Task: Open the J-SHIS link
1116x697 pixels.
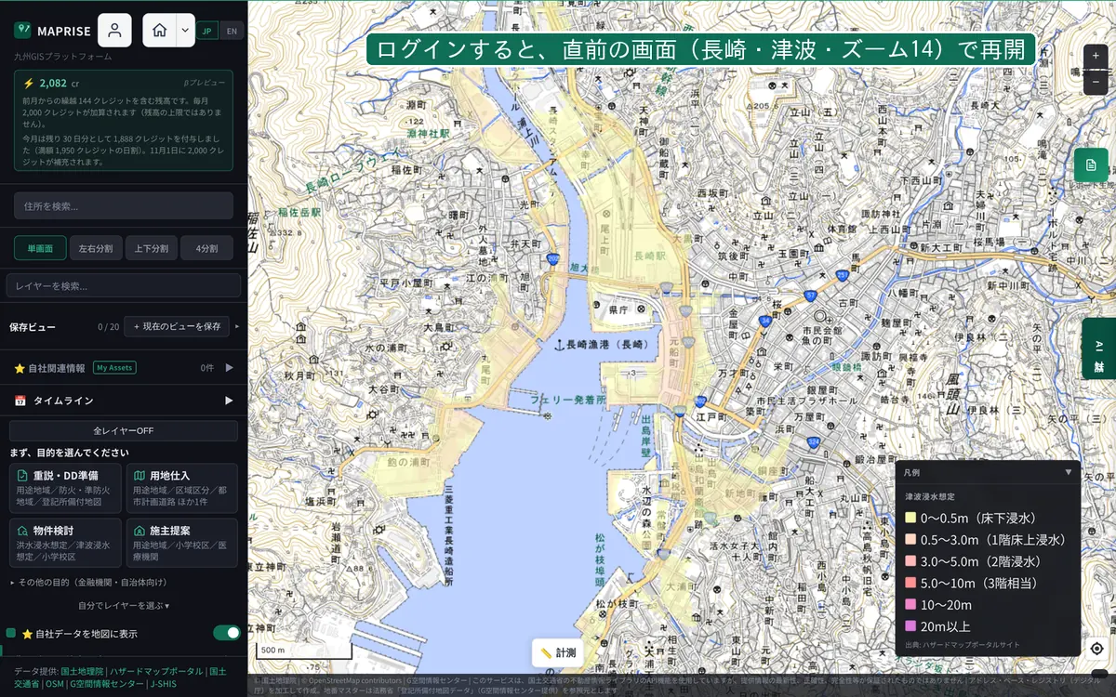Action: coord(163,684)
